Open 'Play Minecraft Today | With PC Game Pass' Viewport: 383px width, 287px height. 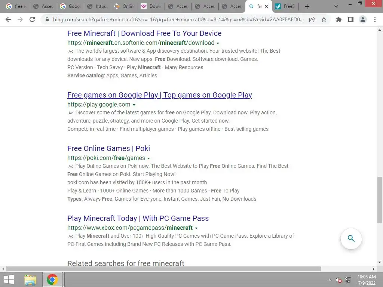138,218
